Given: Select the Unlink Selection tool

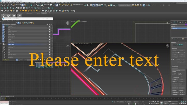Looking at the screenshot, I should pos(11,5).
